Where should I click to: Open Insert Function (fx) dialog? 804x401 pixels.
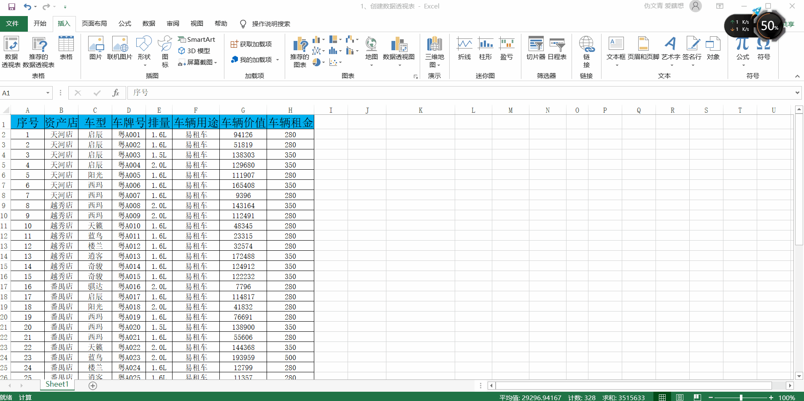pos(116,93)
